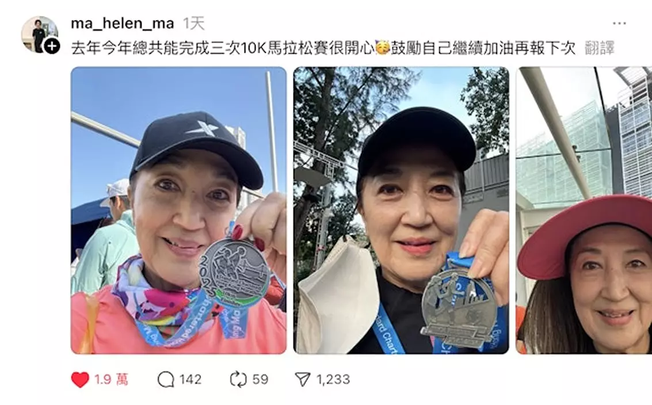This screenshot has width=652, height=405.
Task: Click the 59 reposts count
Action: [260, 379]
